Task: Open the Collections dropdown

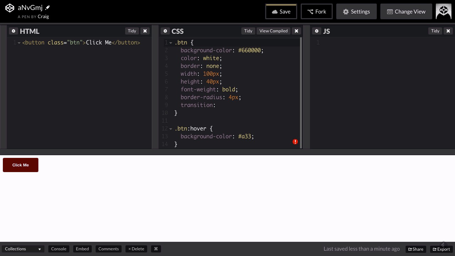Action: coord(23,249)
